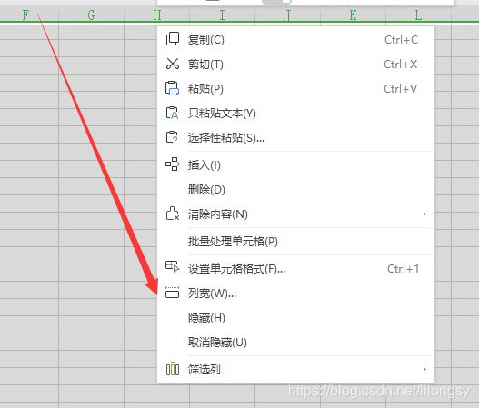Expand the 筛选列 submenu arrow
The width and height of the screenshot is (479, 408).
pos(424,369)
